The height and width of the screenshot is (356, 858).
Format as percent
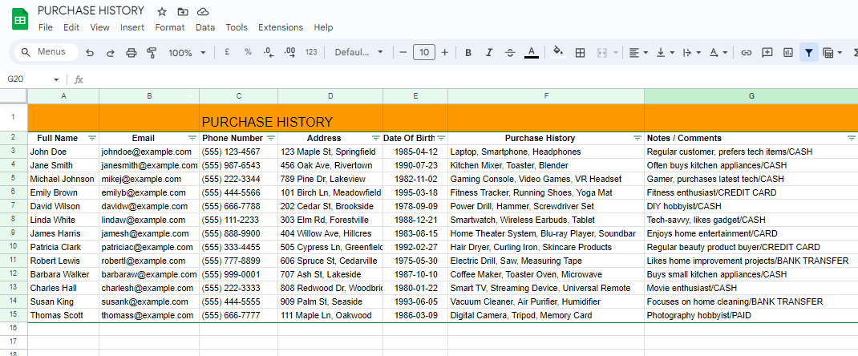click(x=248, y=52)
